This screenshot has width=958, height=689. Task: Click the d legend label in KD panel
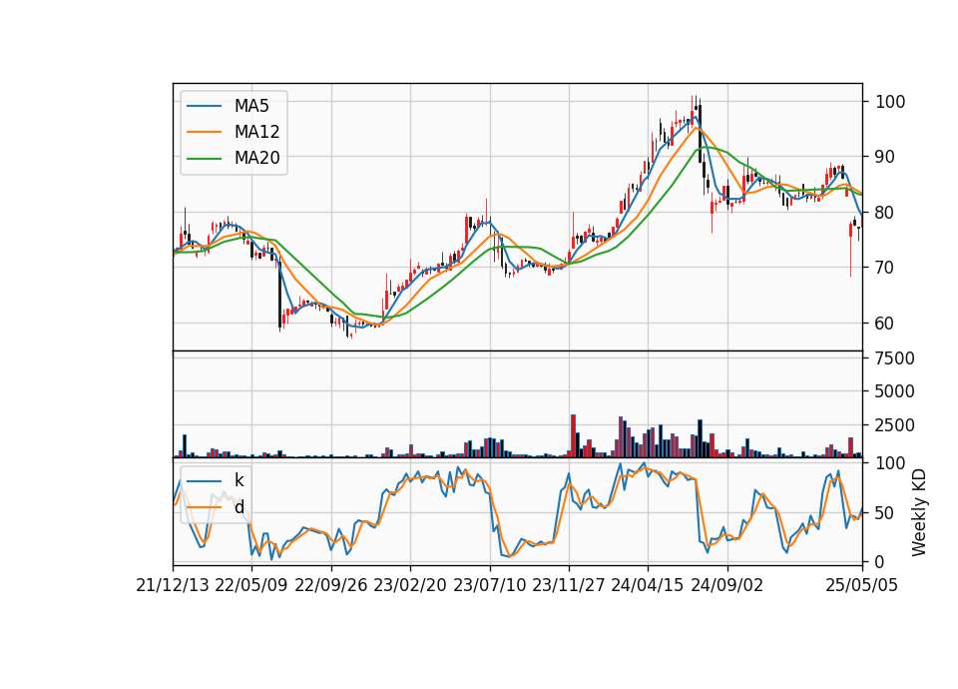[239, 507]
